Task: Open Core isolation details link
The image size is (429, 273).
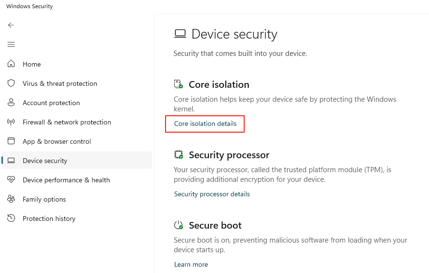Action: coord(205,123)
